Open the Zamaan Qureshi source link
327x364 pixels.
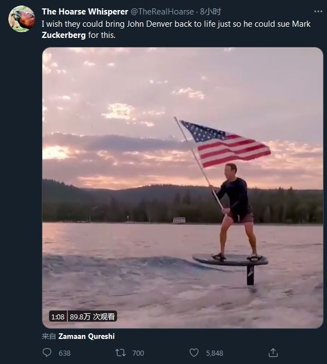(x=86, y=336)
